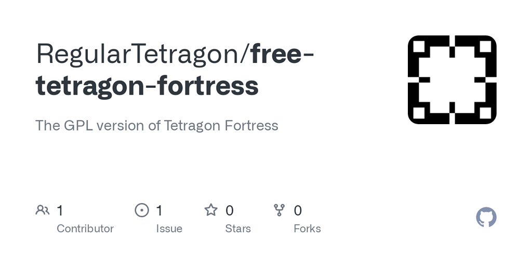This screenshot has width=532, height=266.
Task: Click the issue count number 1
Action: pyautogui.click(x=159, y=211)
